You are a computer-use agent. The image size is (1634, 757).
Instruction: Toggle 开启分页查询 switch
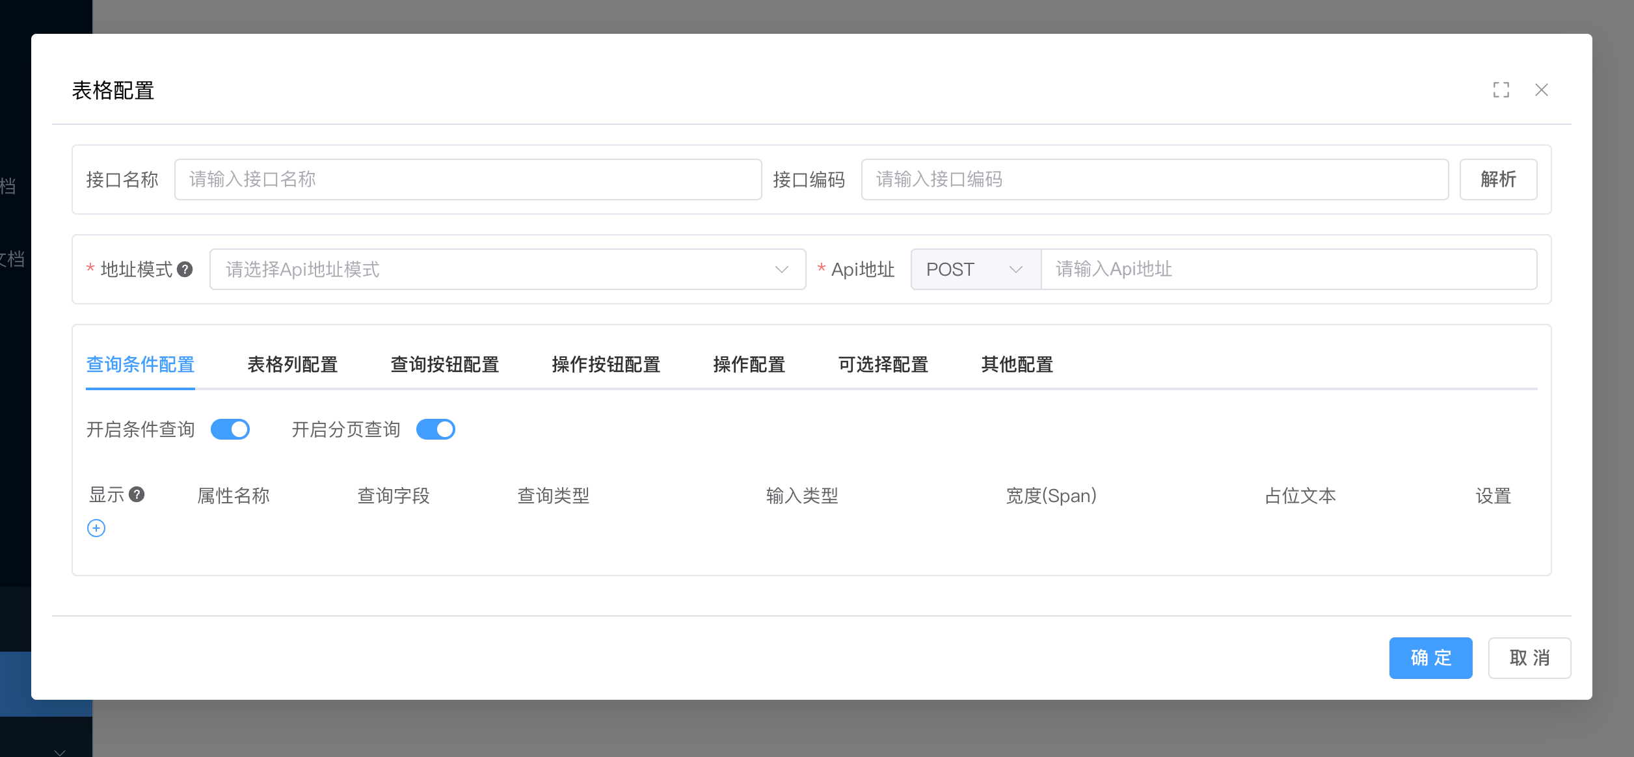(x=435, y=429)
